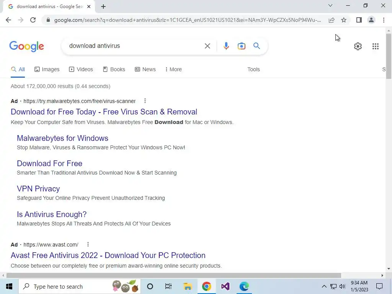The width and height of the screenshot is (392, 294).
Task: Click About 172,000,000 results text
Action: click(60, 86)
